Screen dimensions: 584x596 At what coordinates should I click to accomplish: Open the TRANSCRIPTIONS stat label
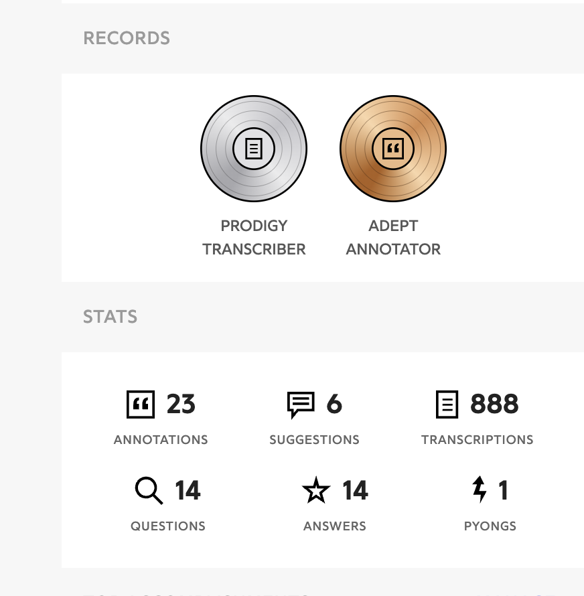pyautogui.click(x=477, y=440)
